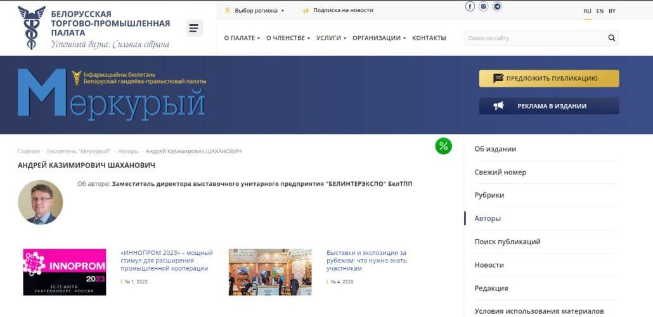This screenshot has height=317, width=653.
Task: Click the magnifier search icon
Action: click(x=611, y=38)
